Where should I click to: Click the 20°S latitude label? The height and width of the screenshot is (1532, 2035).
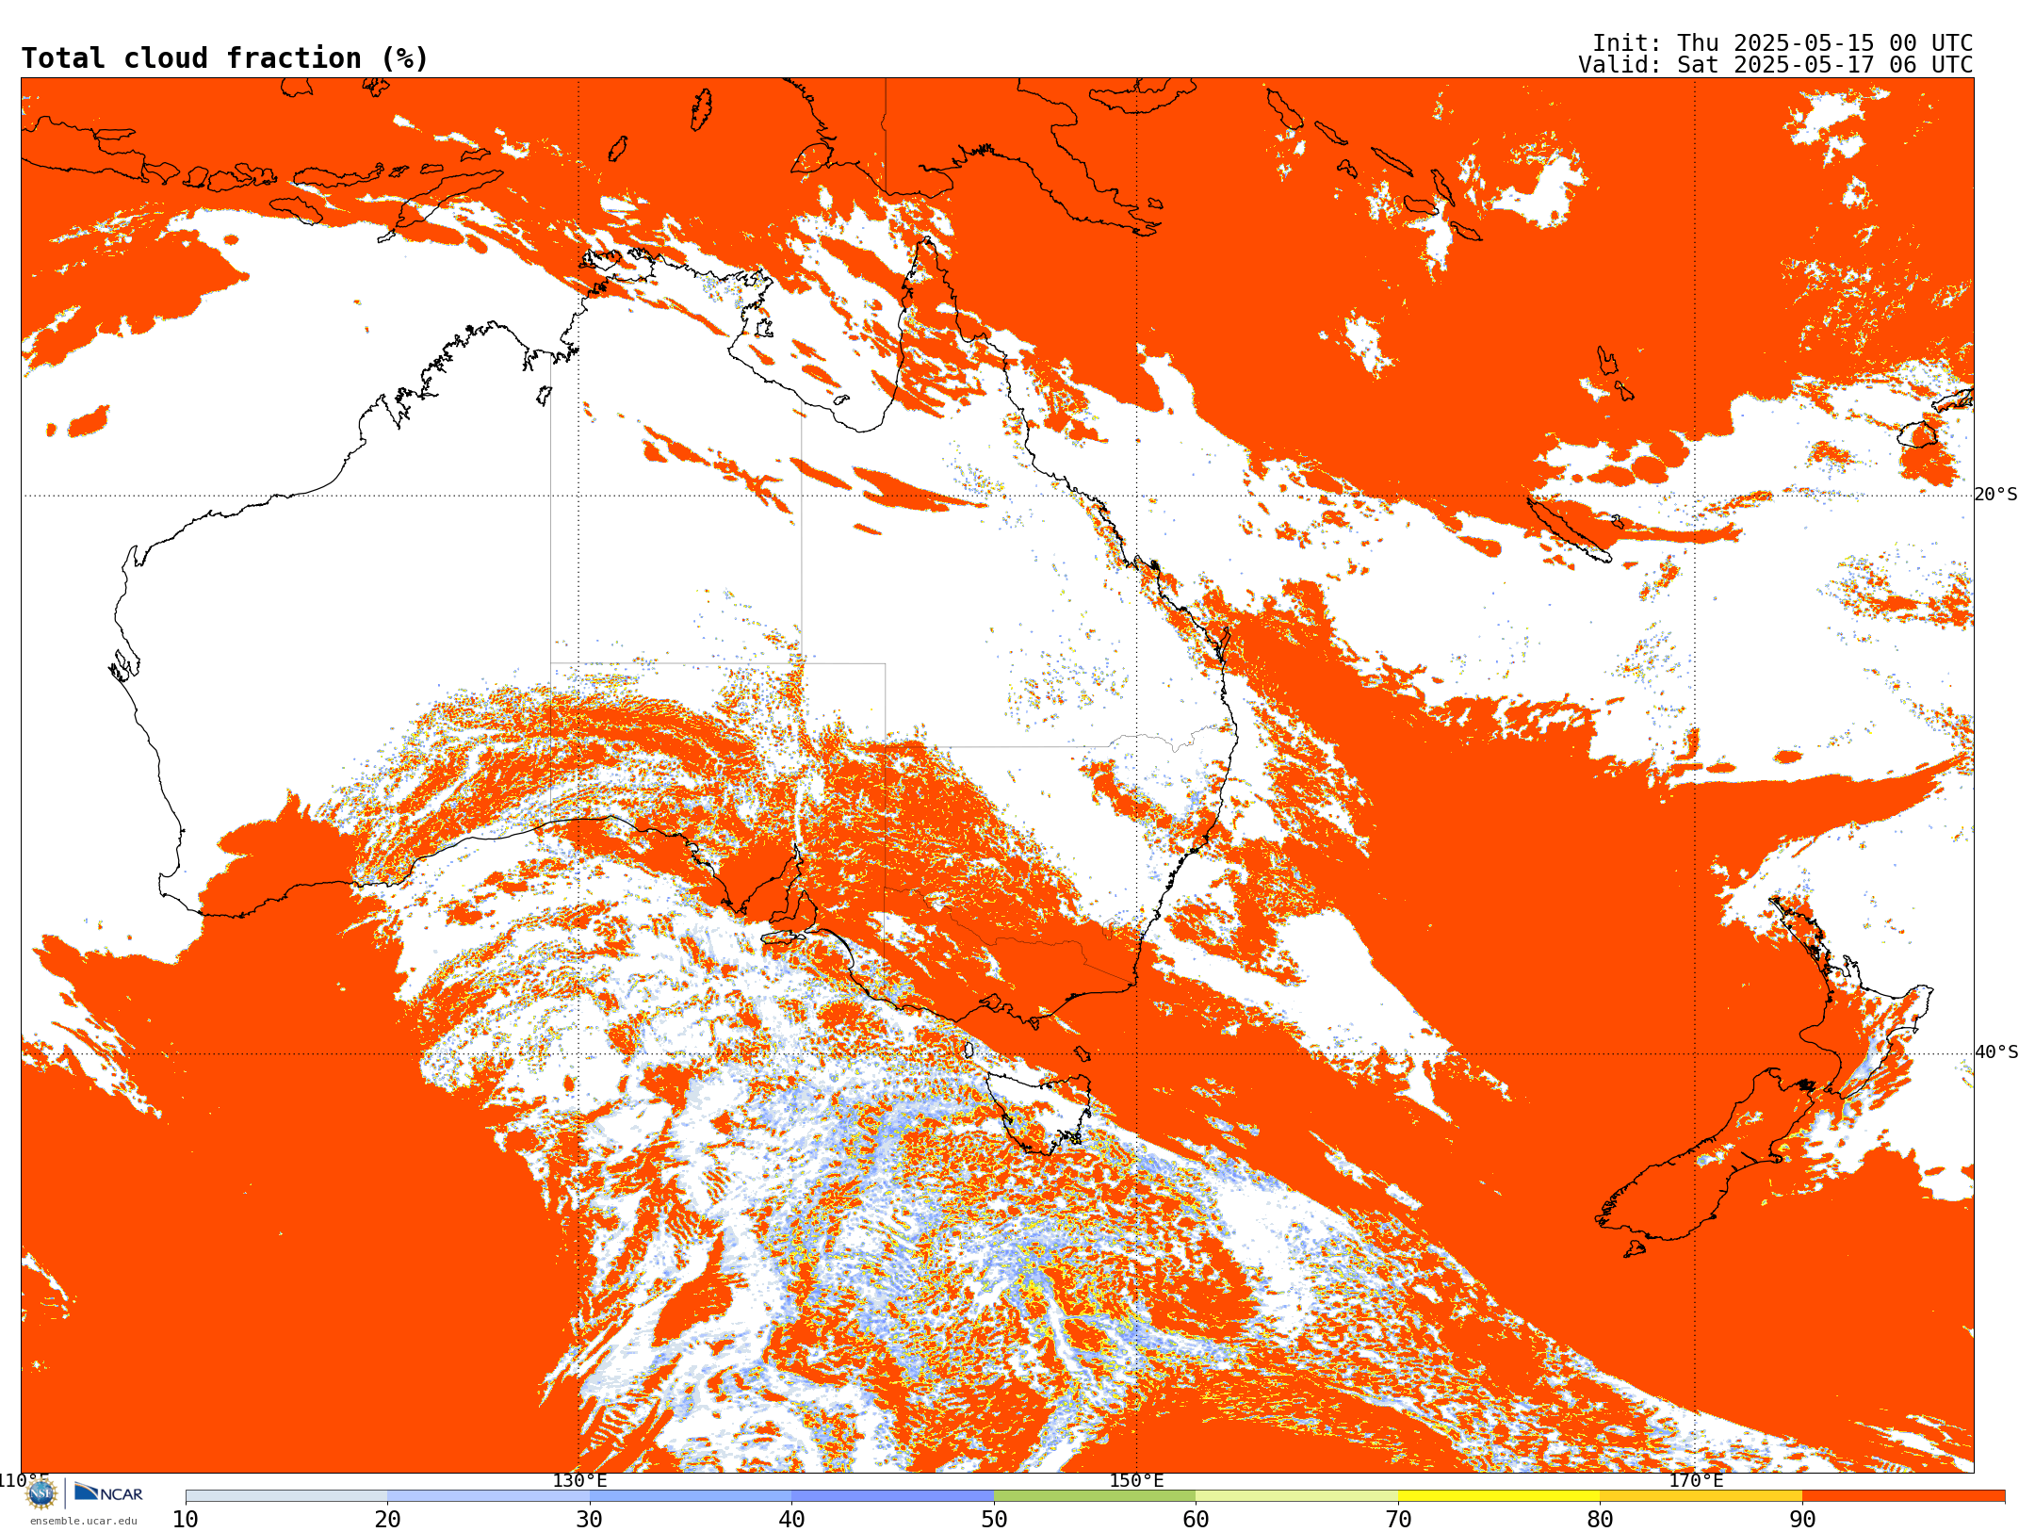1996,495
